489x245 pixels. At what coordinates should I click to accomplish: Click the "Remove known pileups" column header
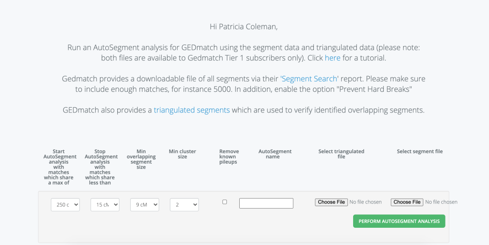point(229,156)
